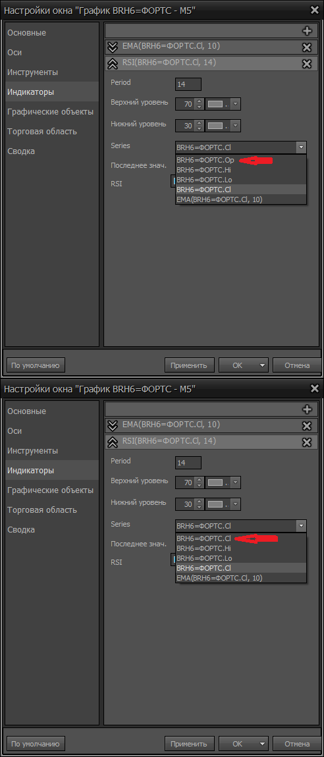
Task: Open Торговая область section in upper dialog
Action: click(42, 131)
